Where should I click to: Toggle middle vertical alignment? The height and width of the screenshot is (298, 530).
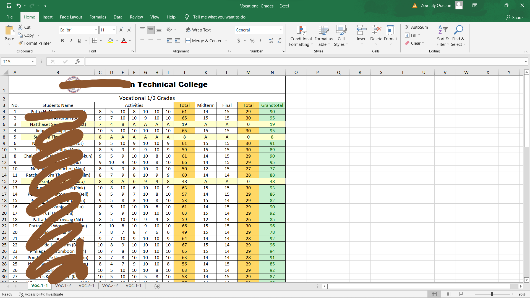(151, 30)
